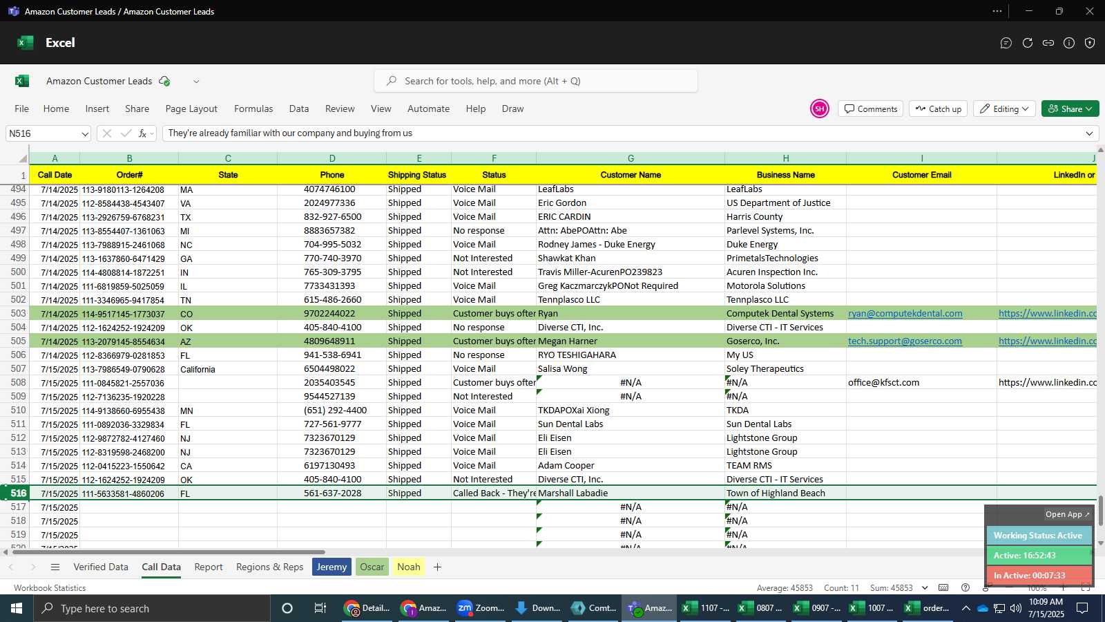Click the Search for tools box
Screen dimensions: 1105x622
tap(536, 81)
